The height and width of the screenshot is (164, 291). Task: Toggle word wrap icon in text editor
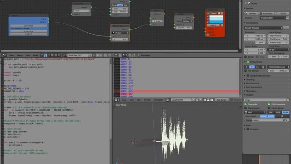tap(208, 100)
